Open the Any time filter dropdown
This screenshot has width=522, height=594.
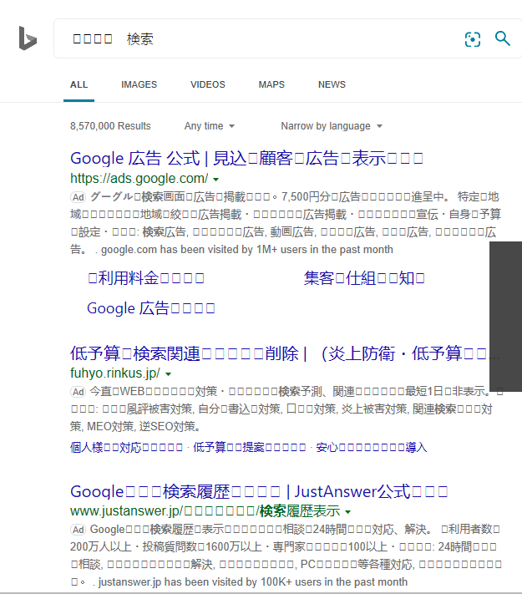(210, 126)
